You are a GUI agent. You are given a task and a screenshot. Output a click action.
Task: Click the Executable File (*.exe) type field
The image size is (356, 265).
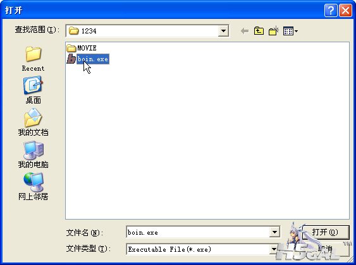198,249
